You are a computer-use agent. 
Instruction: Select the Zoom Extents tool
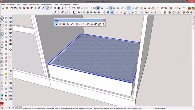[x=24, y=8]
